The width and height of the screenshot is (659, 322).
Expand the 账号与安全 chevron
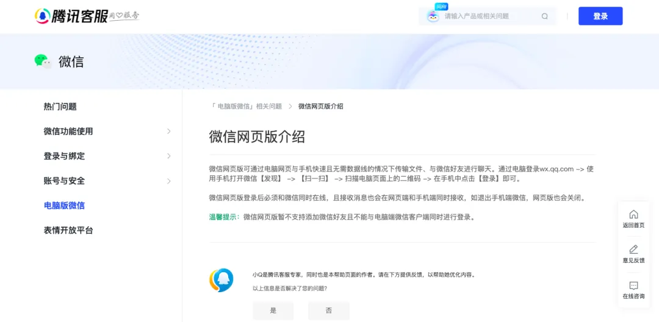pos(169,181)
